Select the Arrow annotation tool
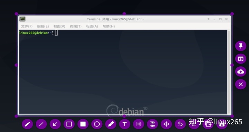The height and width of the screenshot is (132, 249). pyautogui.click(x=55, y=124)
